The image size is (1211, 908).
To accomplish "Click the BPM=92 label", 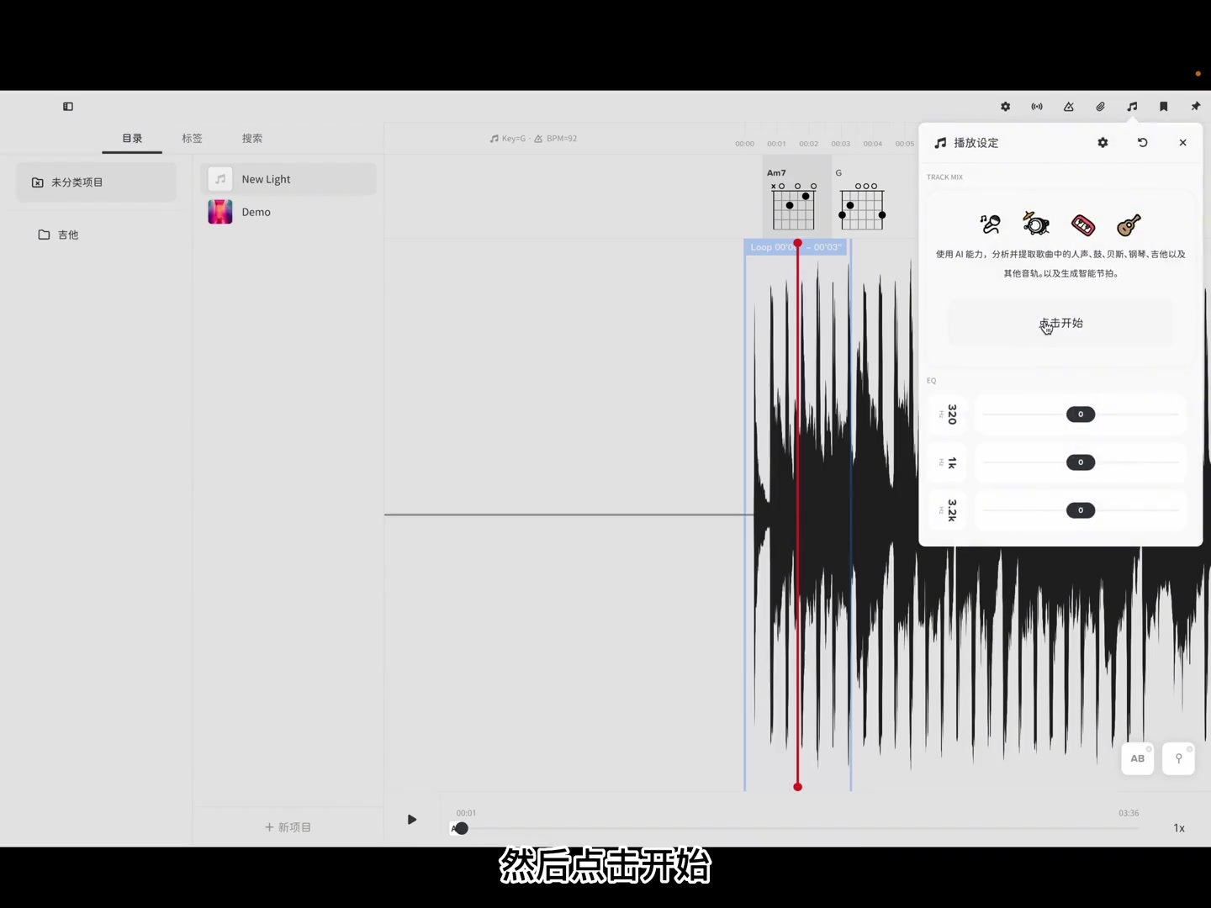I will click(556, 139).
